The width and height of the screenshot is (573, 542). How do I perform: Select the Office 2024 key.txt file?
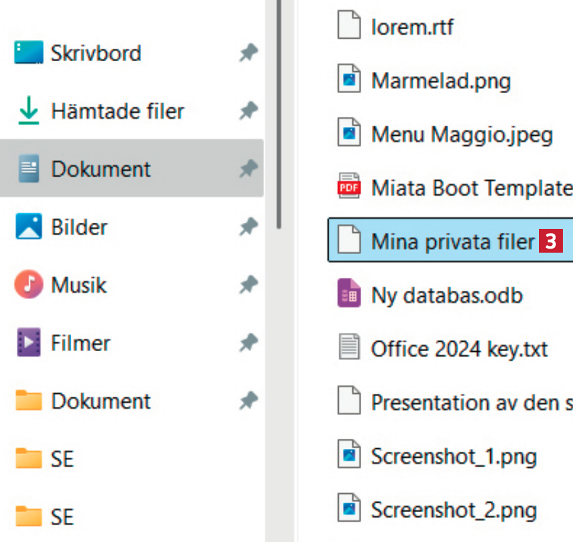tap(458, 348)
